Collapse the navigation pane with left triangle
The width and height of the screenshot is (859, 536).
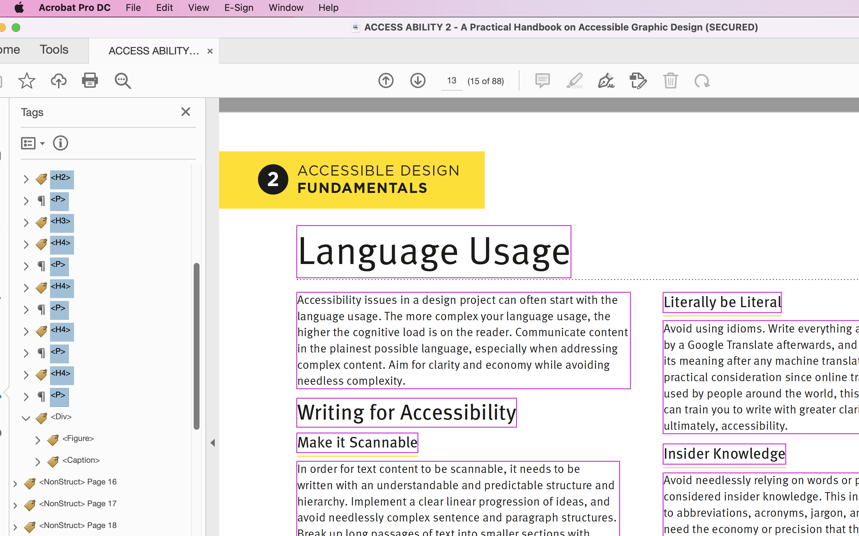213,443
